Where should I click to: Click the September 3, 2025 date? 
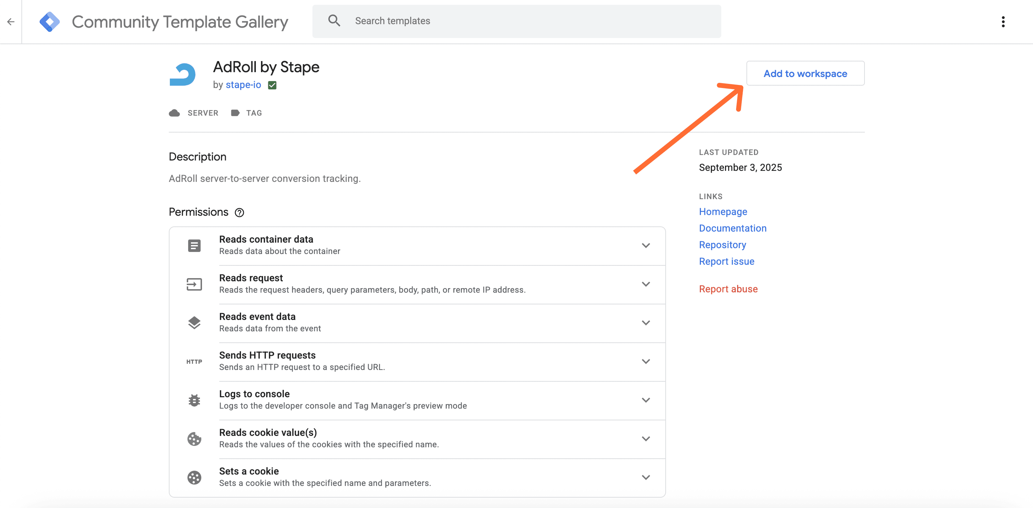point(740,168)
